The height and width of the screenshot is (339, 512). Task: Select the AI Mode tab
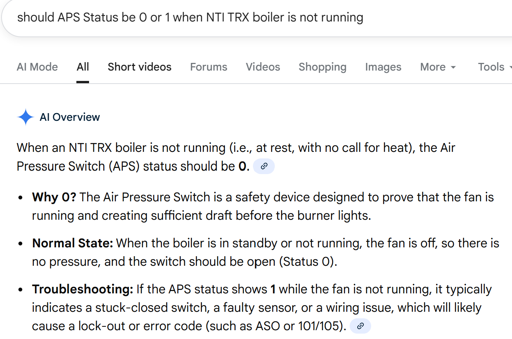point(37,67)
